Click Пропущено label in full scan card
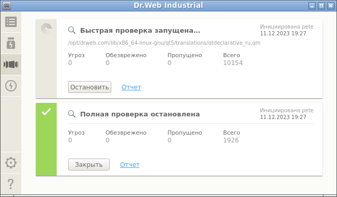Viewport: 337px width, 197px height. click(185, 133)
